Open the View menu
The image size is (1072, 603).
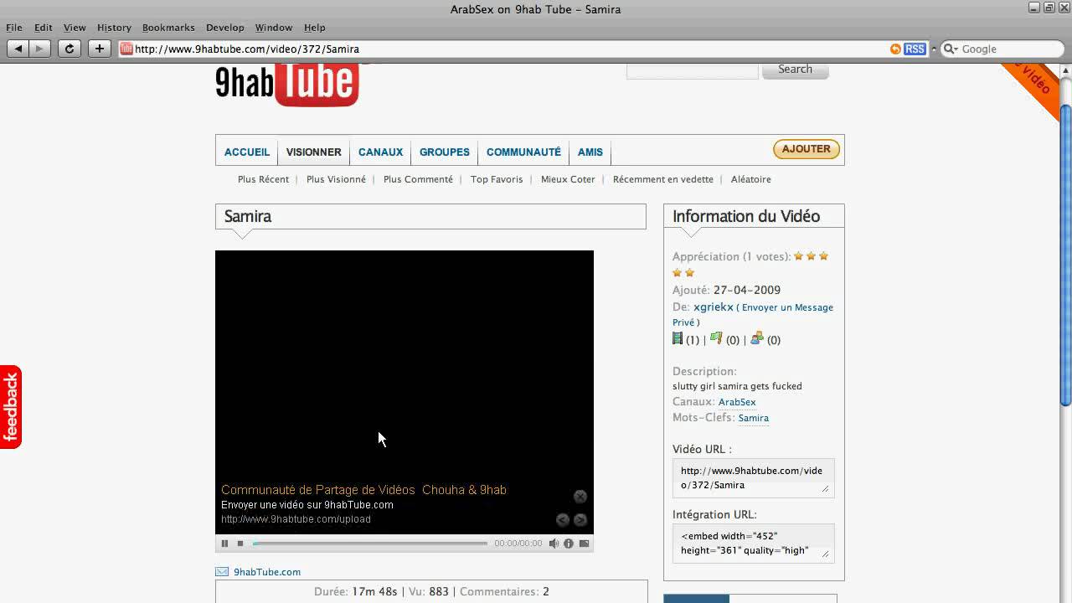tap(75, 28)
